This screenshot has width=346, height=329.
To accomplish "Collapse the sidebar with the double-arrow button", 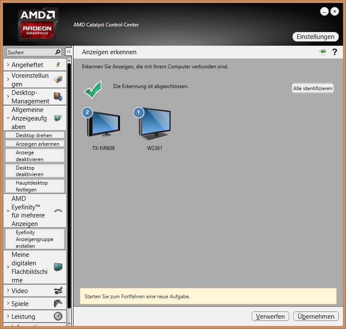I will (69, 52).
